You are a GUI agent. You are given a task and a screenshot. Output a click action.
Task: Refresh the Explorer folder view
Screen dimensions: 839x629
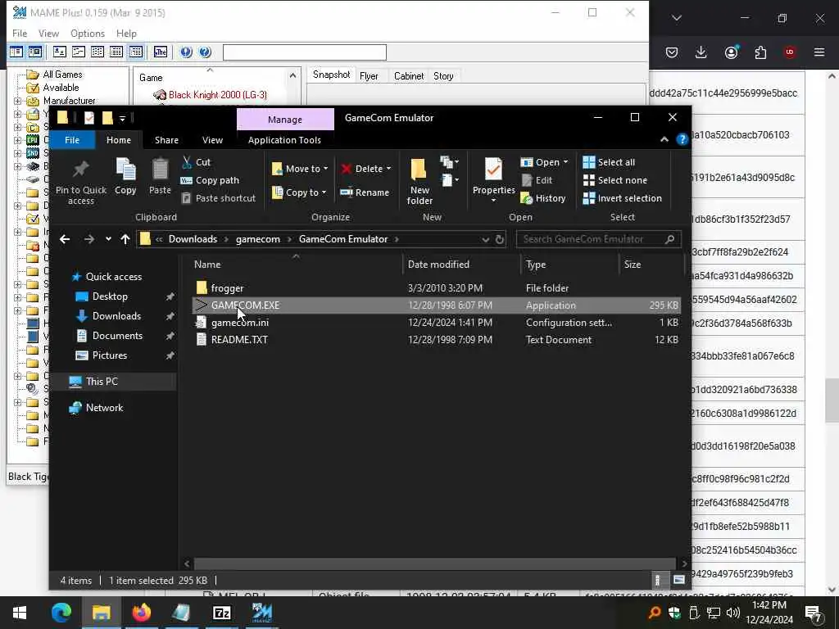tap(500, 240)
